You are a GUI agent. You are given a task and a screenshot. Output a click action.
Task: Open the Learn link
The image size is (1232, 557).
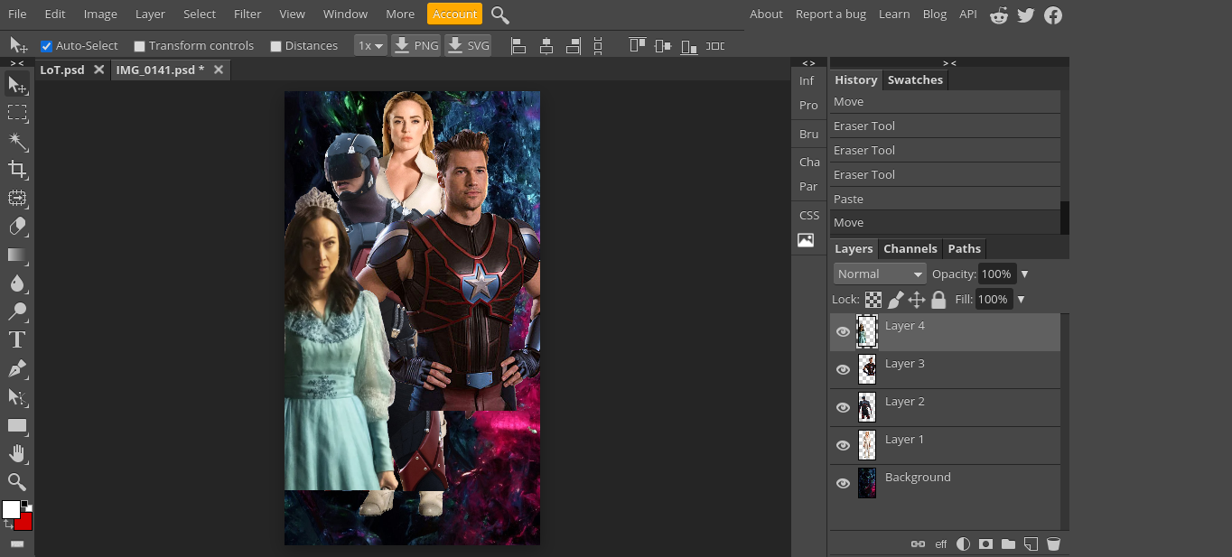pos(894,14)
